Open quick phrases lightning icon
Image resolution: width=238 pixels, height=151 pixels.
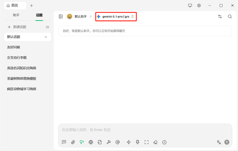(129, 142)
